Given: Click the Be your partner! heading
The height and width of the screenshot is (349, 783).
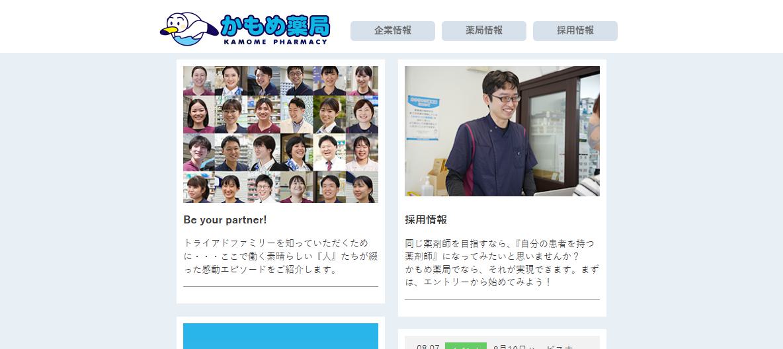Looking at the screenshot, I should [x=226, y=219].
